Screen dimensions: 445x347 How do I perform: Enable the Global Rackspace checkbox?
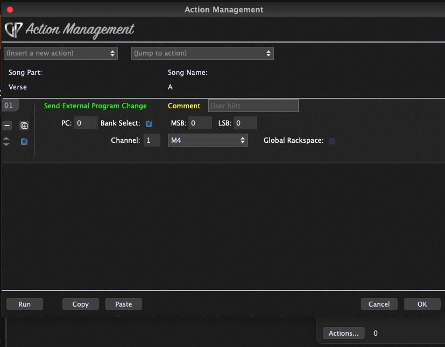pos(332,141)
